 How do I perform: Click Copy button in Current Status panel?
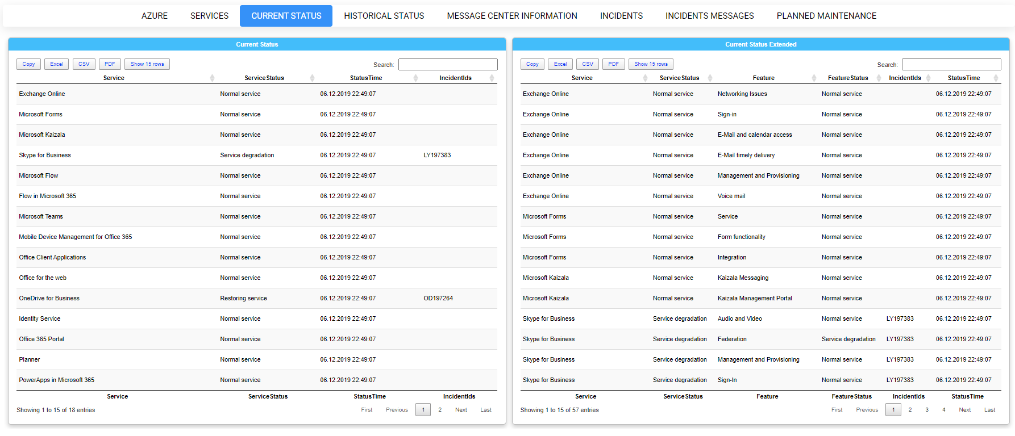point(29,64)
